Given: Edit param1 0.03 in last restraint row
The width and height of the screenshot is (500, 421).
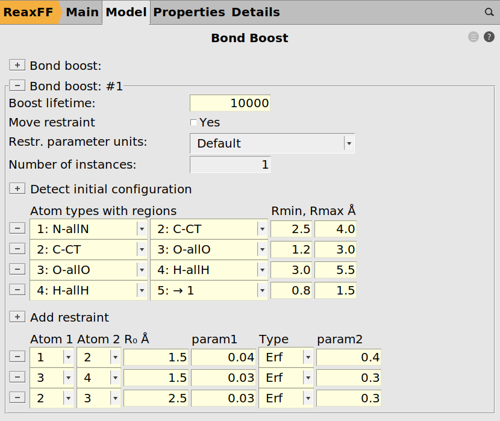Looking at the screenshot, I should (223, 398).
